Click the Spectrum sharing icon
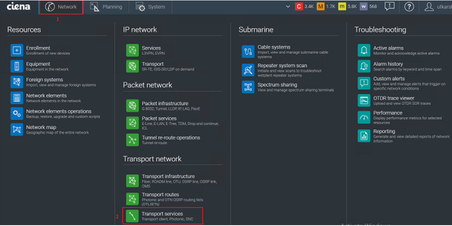The image size is (452, 226). click(248, 87)
